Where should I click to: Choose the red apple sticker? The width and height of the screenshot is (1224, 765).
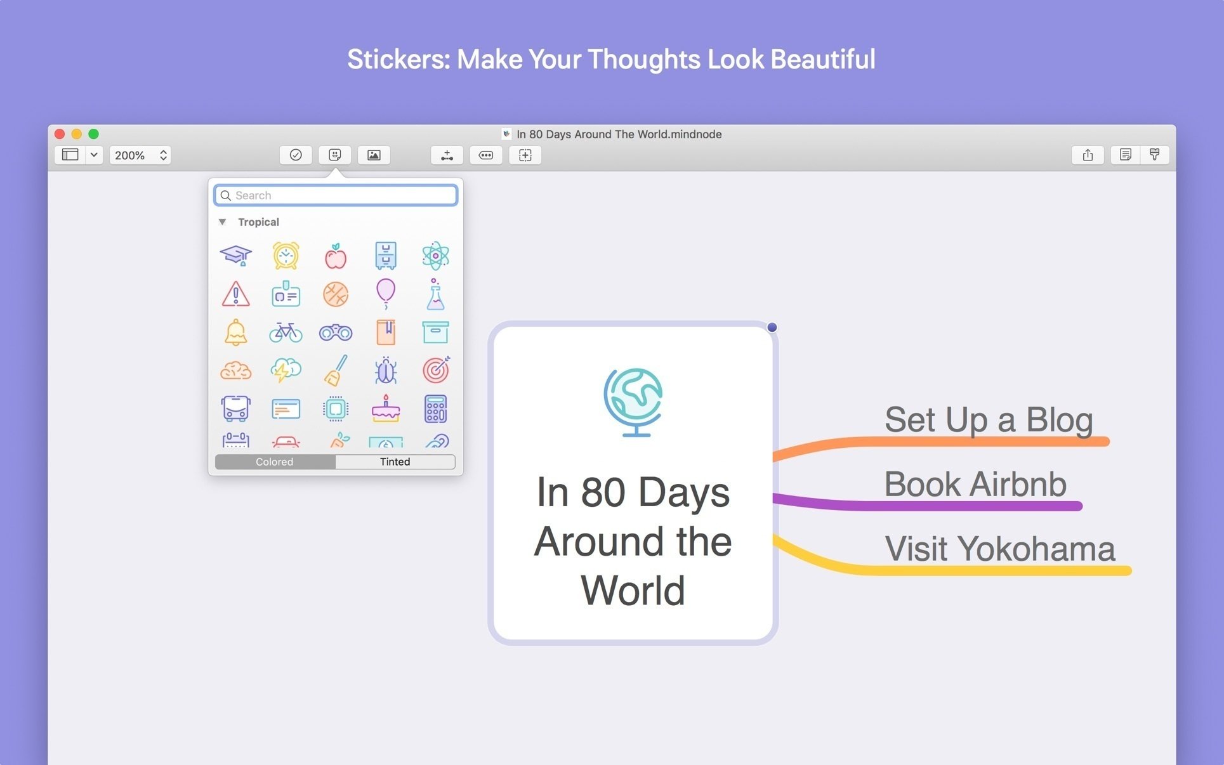335,256
